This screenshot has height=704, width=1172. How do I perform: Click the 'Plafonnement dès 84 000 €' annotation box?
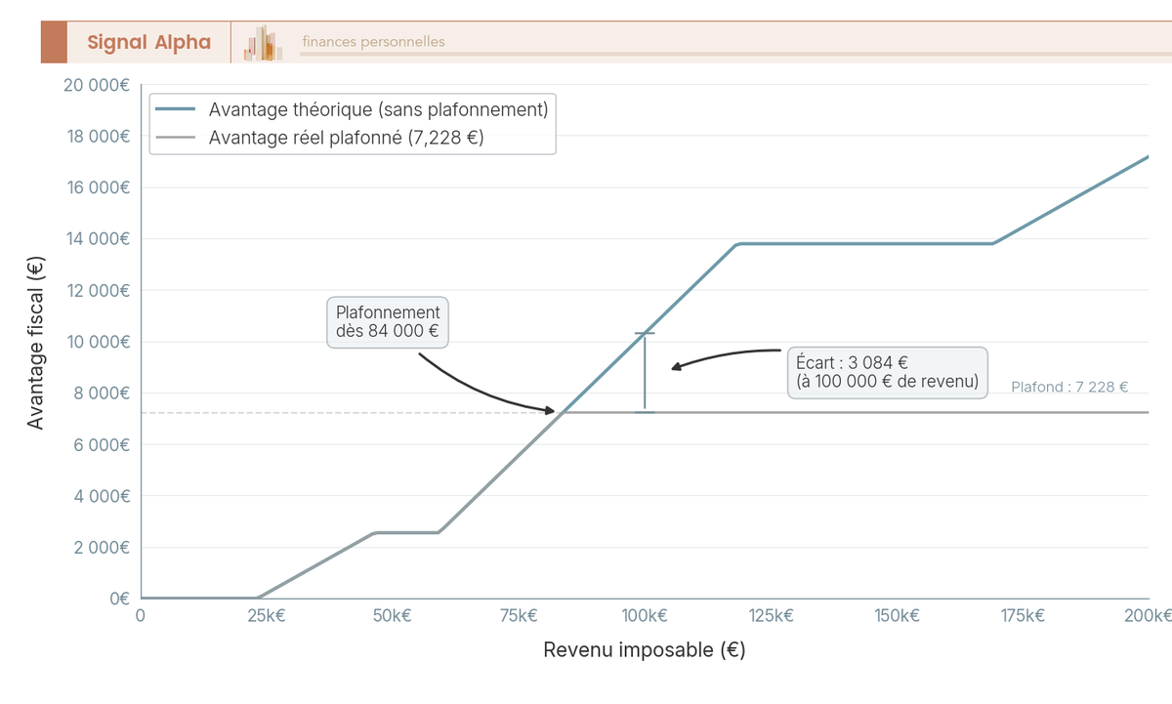coord(388,322)
